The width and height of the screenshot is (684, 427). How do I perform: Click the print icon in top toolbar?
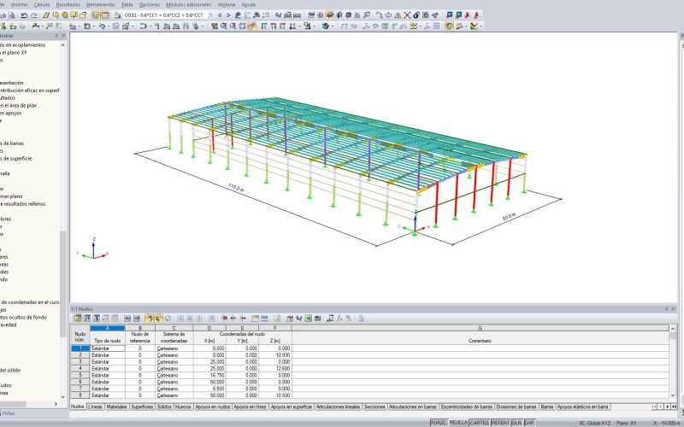click(3, 15)
